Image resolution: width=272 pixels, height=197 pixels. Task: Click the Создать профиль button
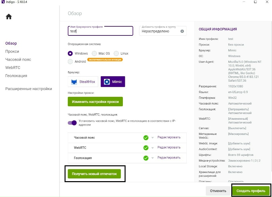click(251, 191)
